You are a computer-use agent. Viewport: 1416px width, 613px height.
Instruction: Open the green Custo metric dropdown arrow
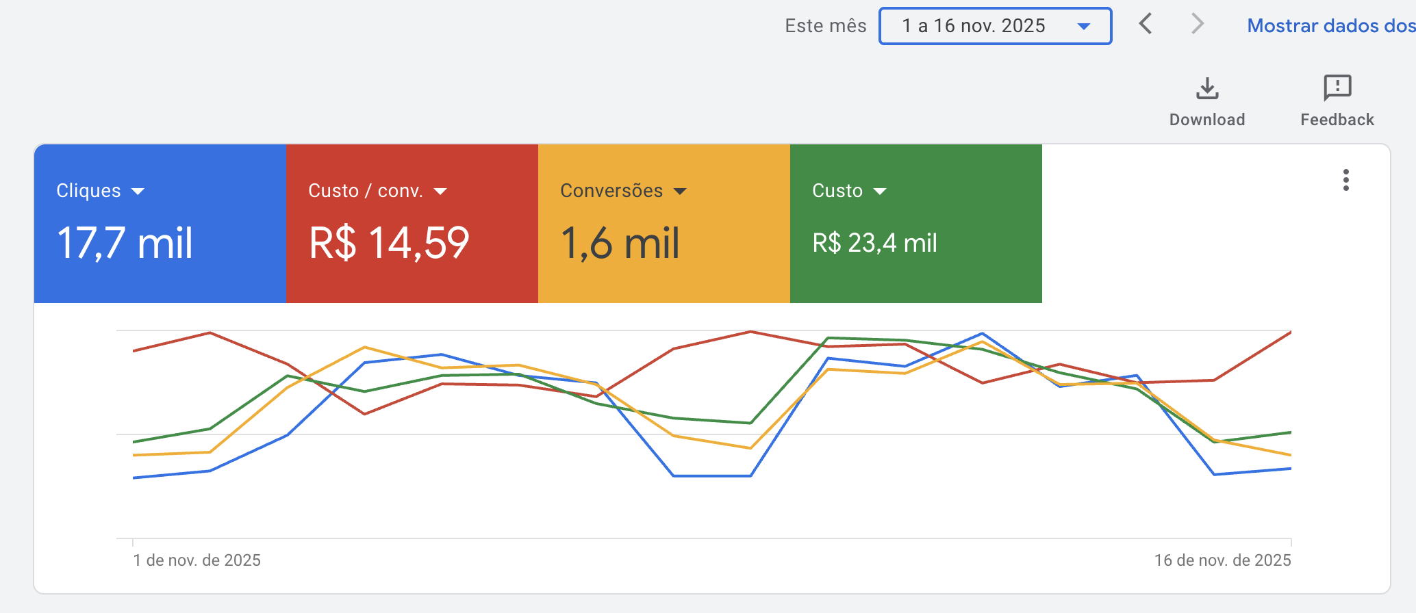point(880,192)
